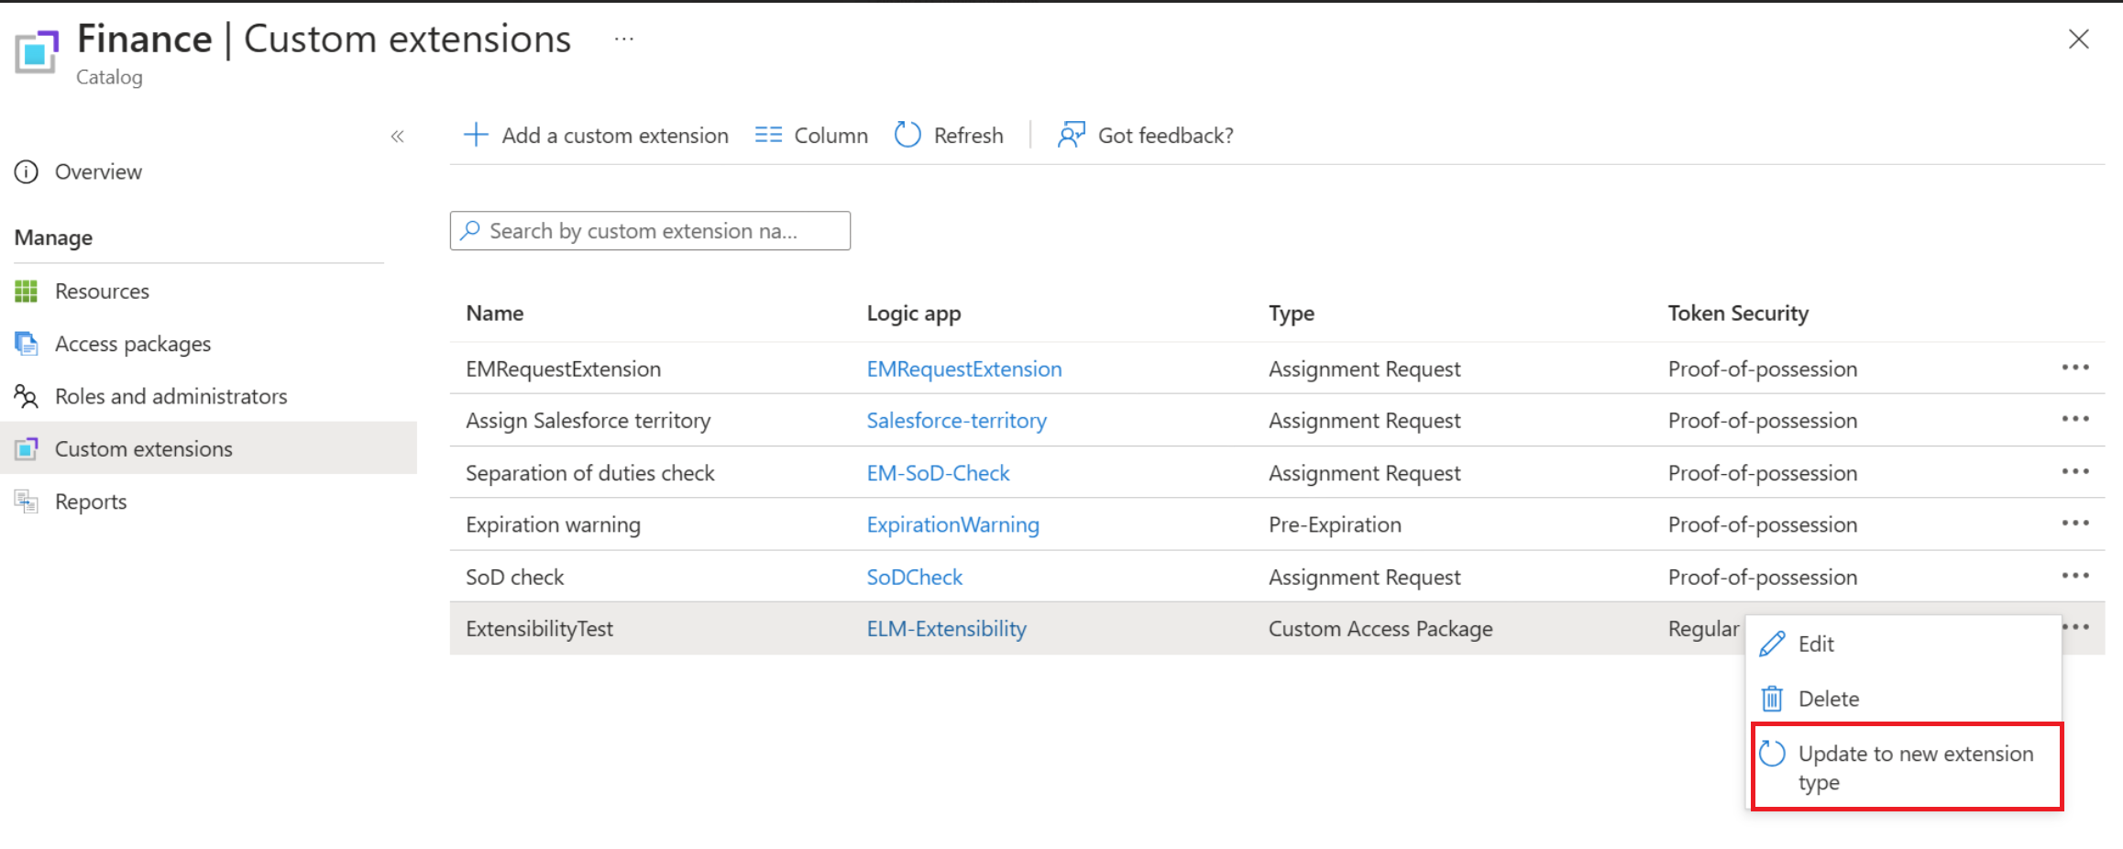Collapse the left navigation pane with chevrons
Image resolution: width=2123 pixels, height=849 pixels.
click(x=397, y=137)
